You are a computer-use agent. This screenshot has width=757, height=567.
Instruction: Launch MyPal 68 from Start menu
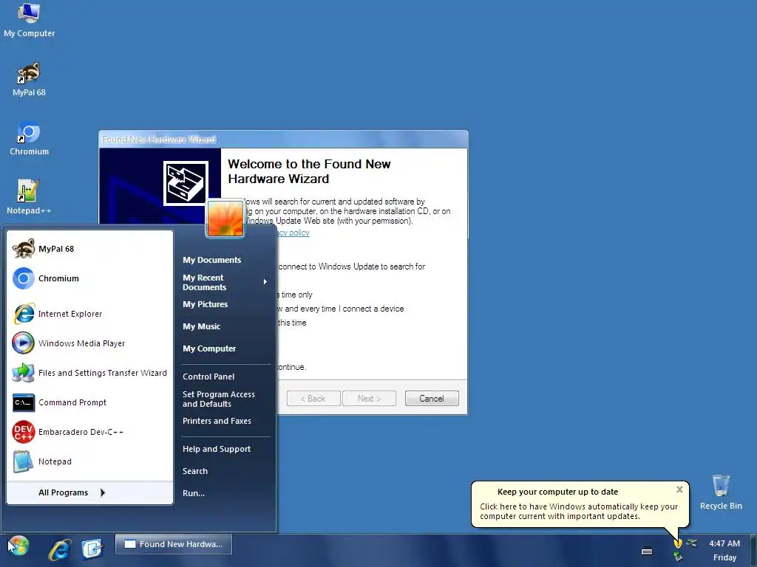[89, 249]
